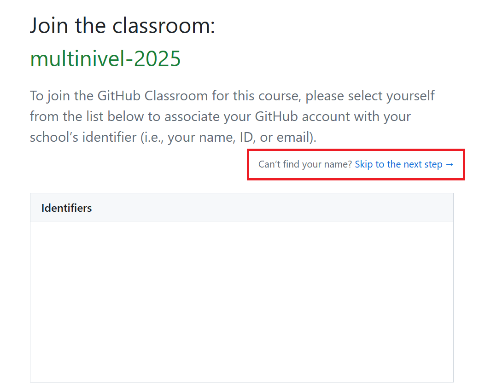Click the words next step in link
The image size is (491, 388).
point(423,164)
